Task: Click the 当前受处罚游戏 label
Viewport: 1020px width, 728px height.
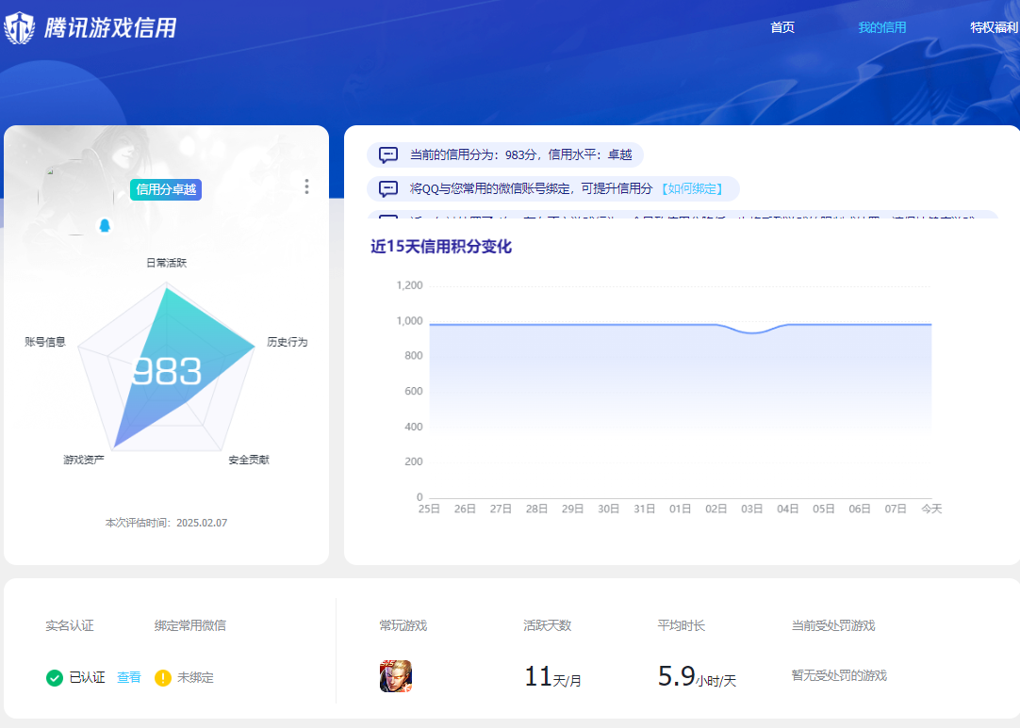Action: (833, 625)
